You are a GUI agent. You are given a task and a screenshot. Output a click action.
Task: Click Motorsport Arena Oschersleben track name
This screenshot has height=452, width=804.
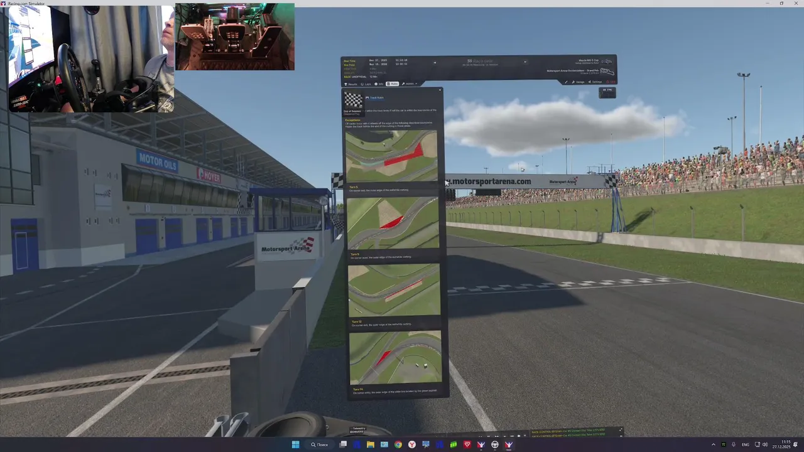point(572,70)
